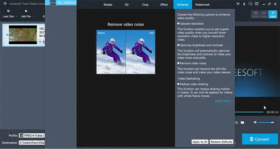Enable Reduce video shaking checkbox
This screenshot has width=280, height=149.
click(178, 84)
